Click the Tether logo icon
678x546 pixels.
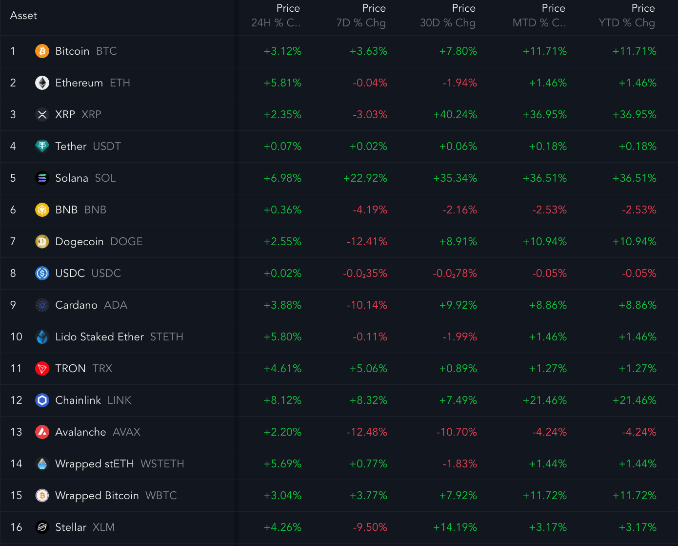coord(42,147)
